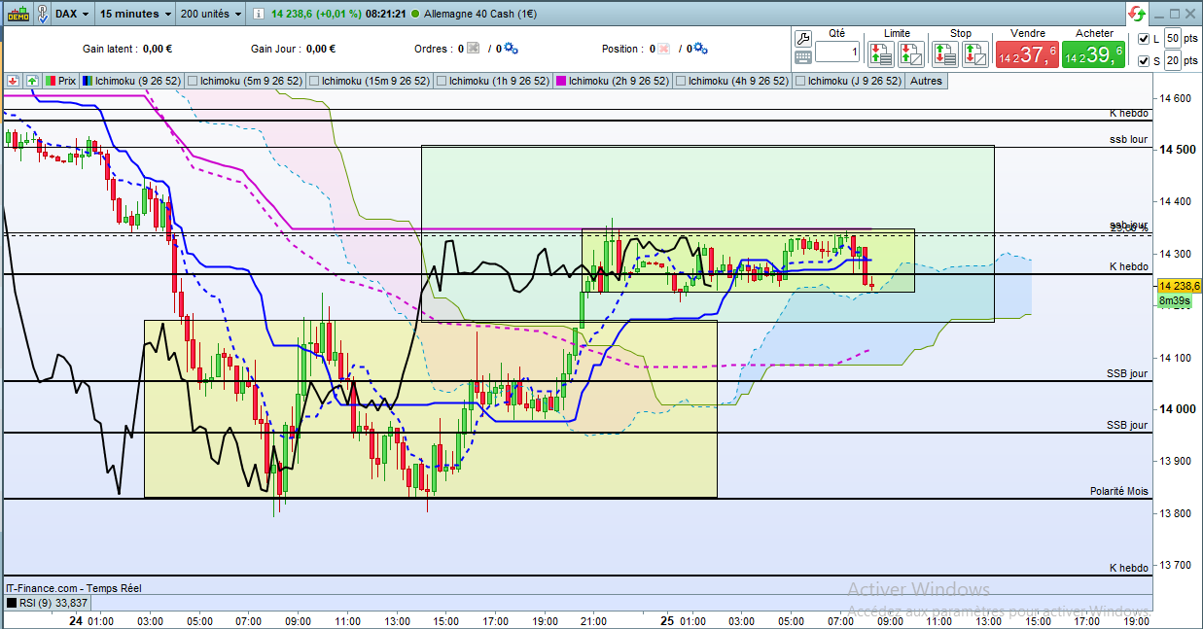The height and width of the screenshot is (629, 1203).
Task: Click the DEMO account icon
Action: click(x=18, y=14)
